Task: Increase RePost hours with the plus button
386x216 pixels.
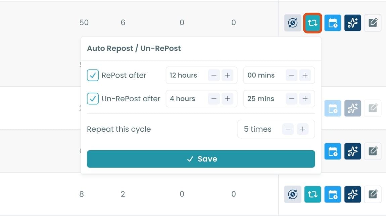Action: pyautogui.click(x=228, y=75)
